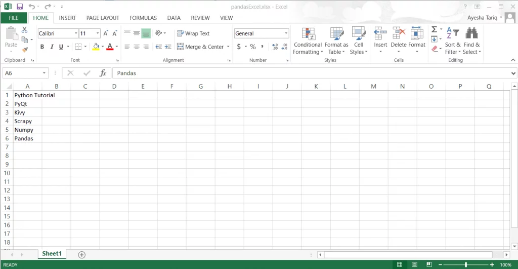Click the Undo arrow icon
This screenshot has width=518, height=269.
[x=31, y=6]
